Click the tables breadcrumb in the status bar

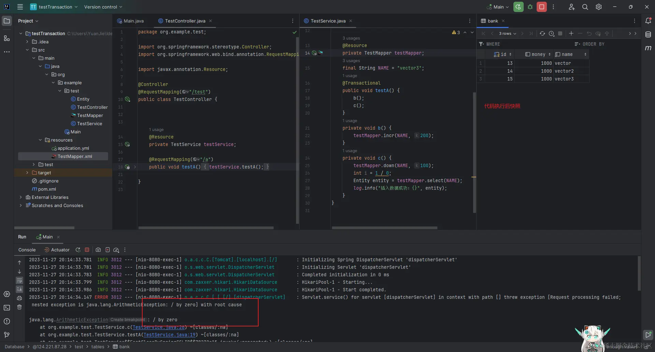(x=98, y=347)
